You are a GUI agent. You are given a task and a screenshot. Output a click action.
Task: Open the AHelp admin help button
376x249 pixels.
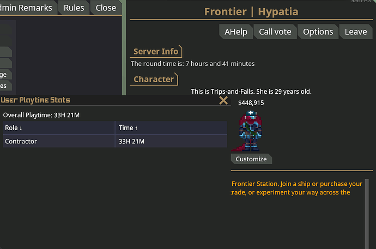click(236, 32)
